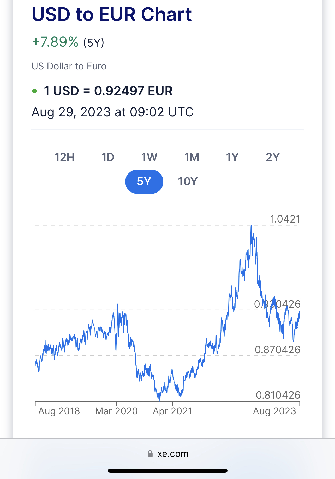The image size is (335, 479).
Task: Click the Mar 2020 timeline tick label
Action: pos(116,411)
